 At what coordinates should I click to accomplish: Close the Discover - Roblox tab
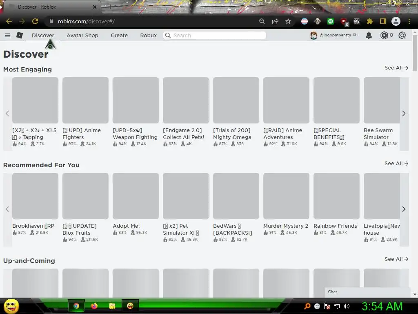[x=94, y=7]
